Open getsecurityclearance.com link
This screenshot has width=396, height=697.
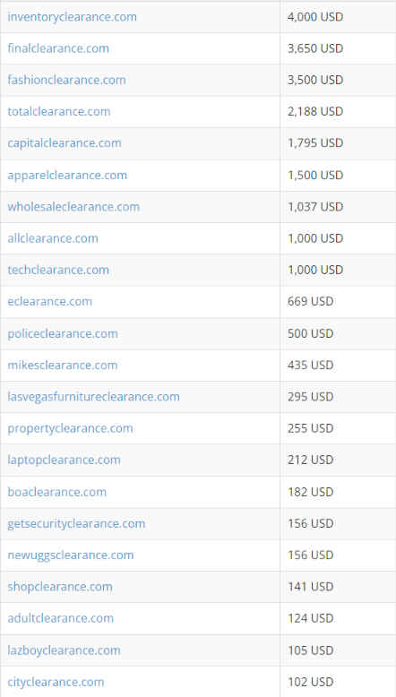[76, 523]
